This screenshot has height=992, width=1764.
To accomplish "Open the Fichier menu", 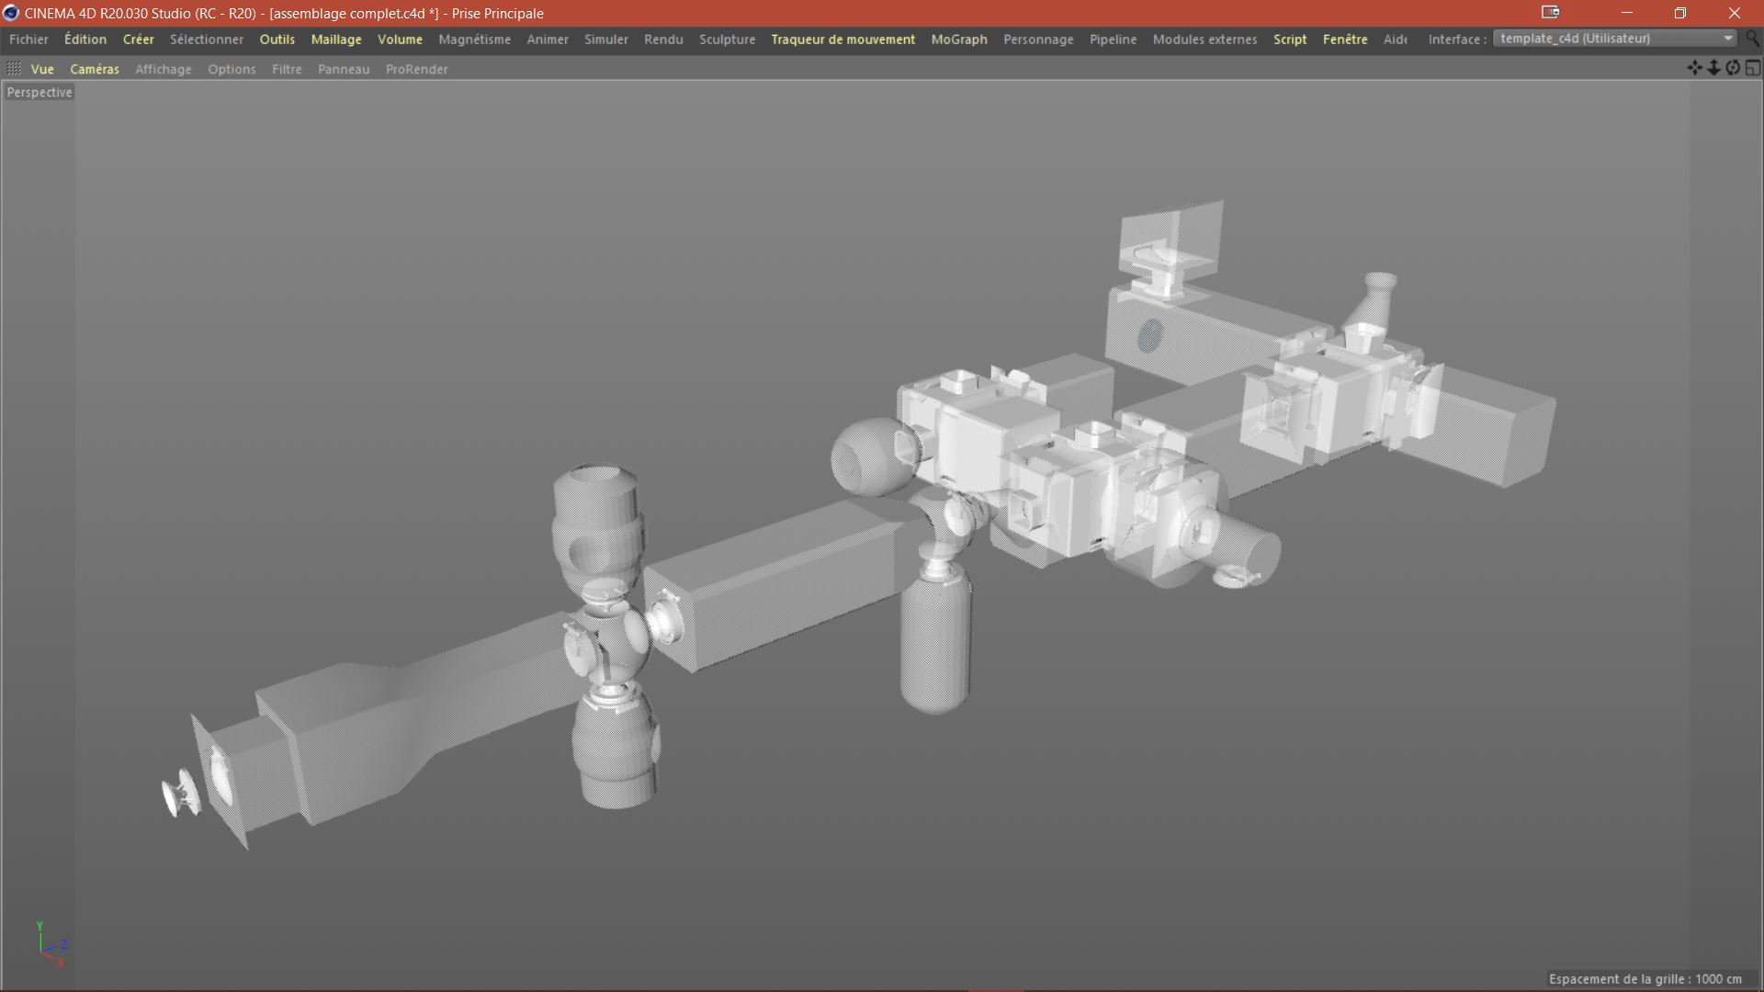I will pyautogui.click(x=28, y=39).
